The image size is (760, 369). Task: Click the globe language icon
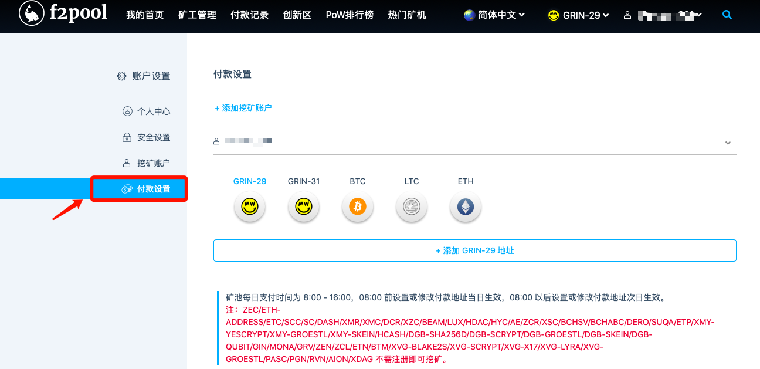469,15
